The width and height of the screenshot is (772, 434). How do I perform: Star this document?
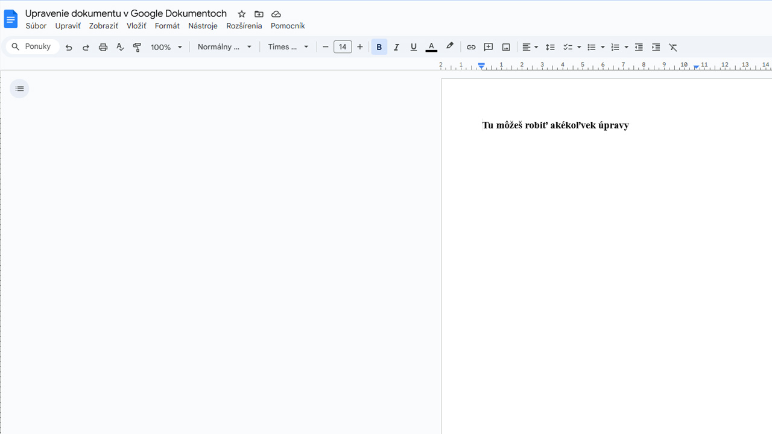coord(242,14)
